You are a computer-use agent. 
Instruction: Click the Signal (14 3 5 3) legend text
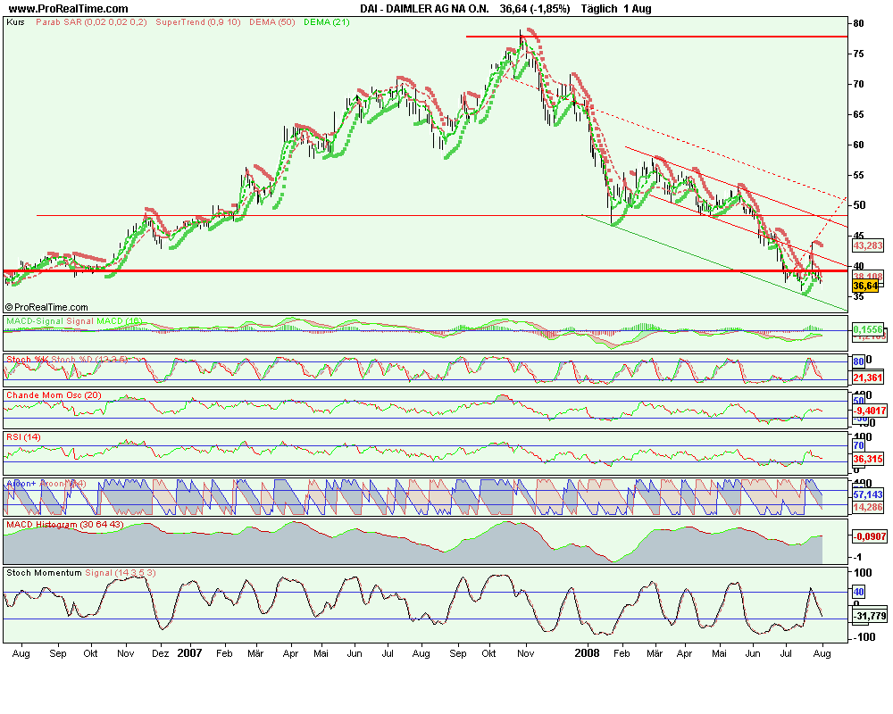click(121, 573)
